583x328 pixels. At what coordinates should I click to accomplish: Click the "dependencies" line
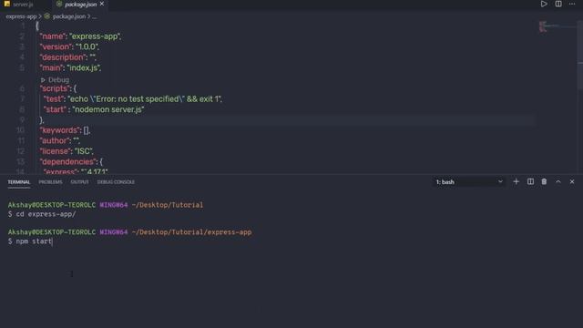click(x=71, y=161)
